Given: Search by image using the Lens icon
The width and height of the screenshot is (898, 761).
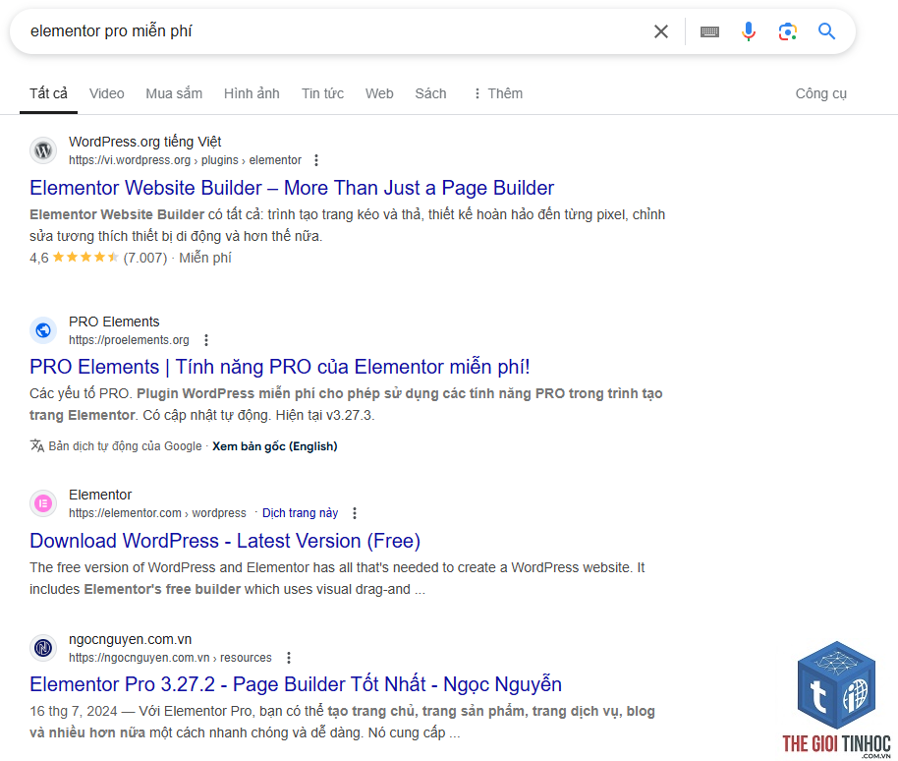Looking at the screenshot, I should coord(787,31).
